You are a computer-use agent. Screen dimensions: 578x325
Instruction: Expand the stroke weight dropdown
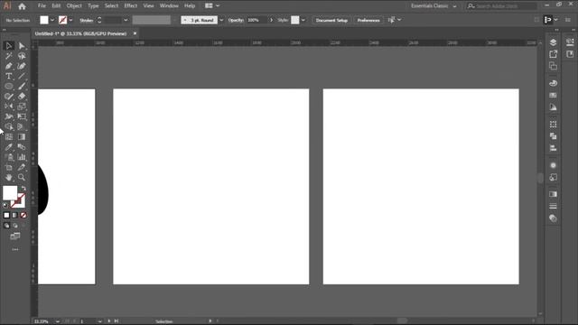coord(126,20)
